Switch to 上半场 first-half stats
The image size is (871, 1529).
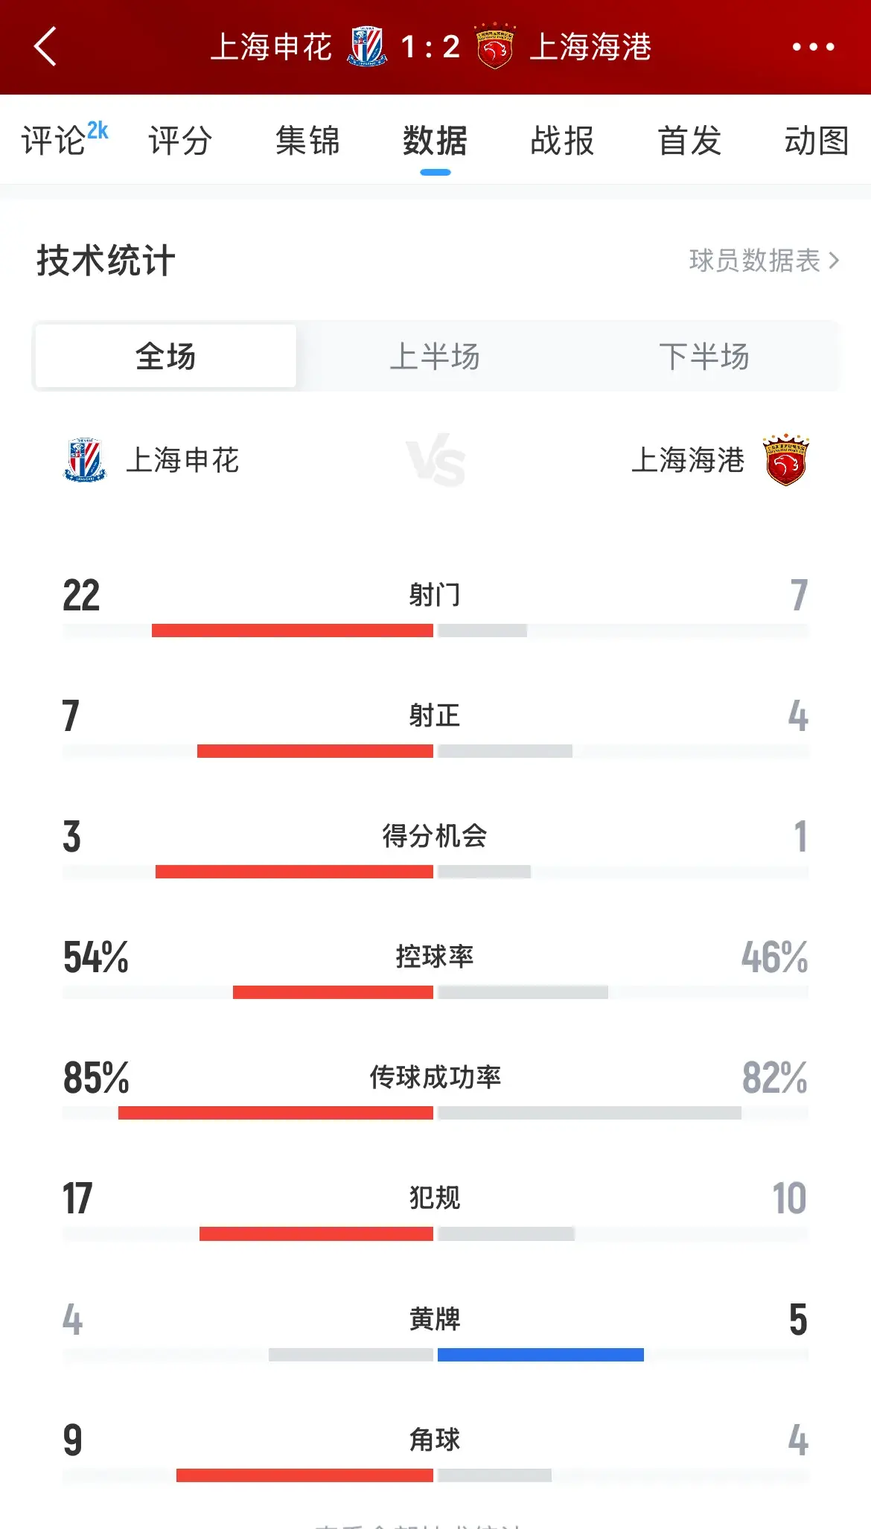click(435, 357)
